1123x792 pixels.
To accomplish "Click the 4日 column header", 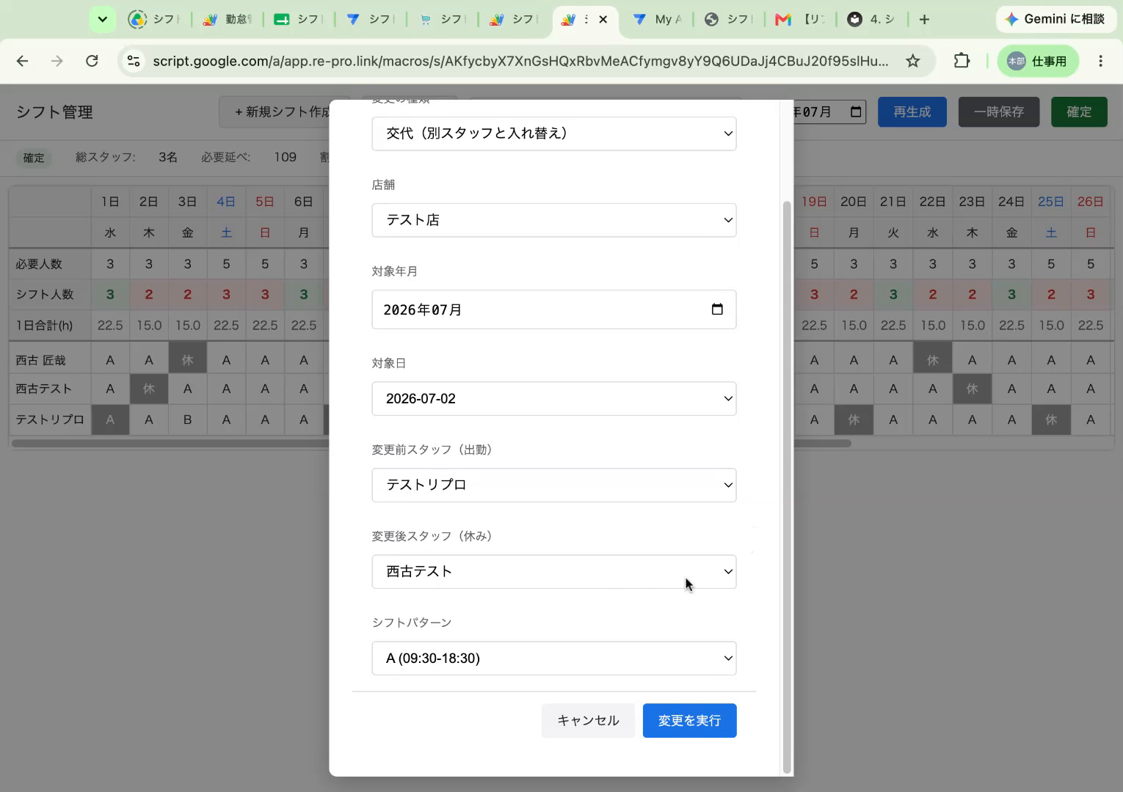I will click(x=226, y=202).
